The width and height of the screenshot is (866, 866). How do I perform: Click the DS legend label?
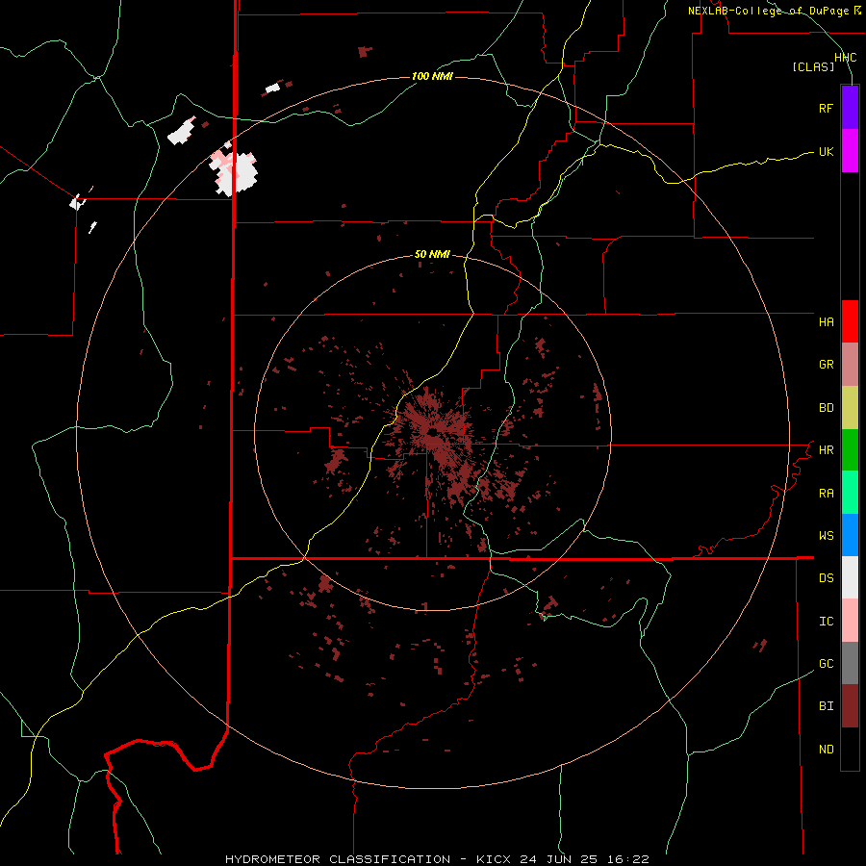(x=826, y=577)
